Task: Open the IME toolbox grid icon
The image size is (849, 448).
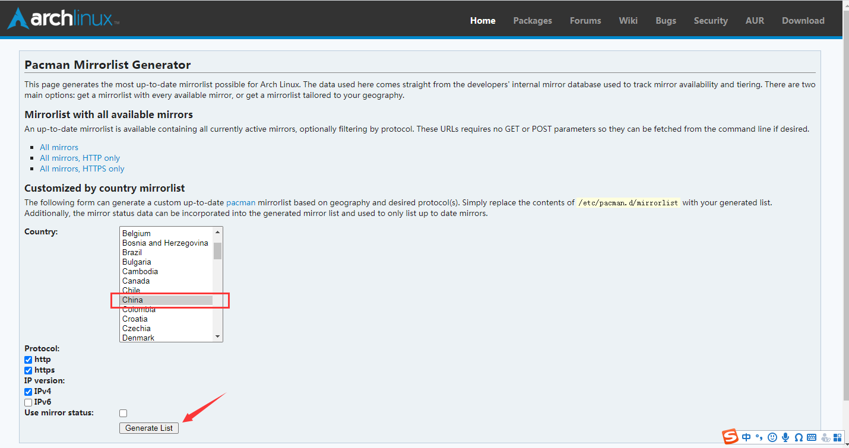Action: pos(837,437)
